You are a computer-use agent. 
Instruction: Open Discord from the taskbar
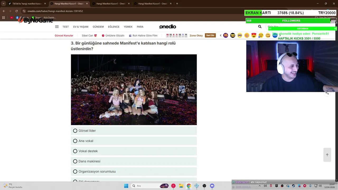(212, 186)
